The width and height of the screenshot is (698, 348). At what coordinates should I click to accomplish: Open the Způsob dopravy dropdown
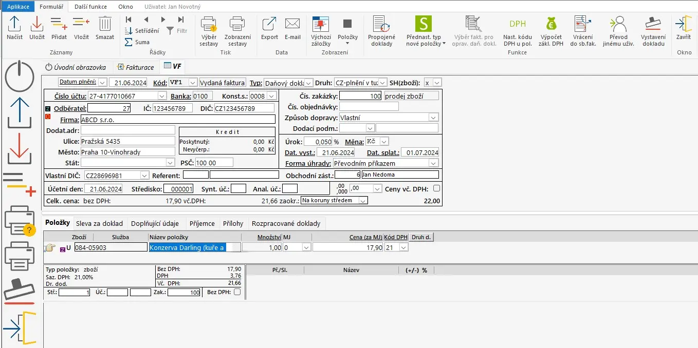[x=433, y=118]
